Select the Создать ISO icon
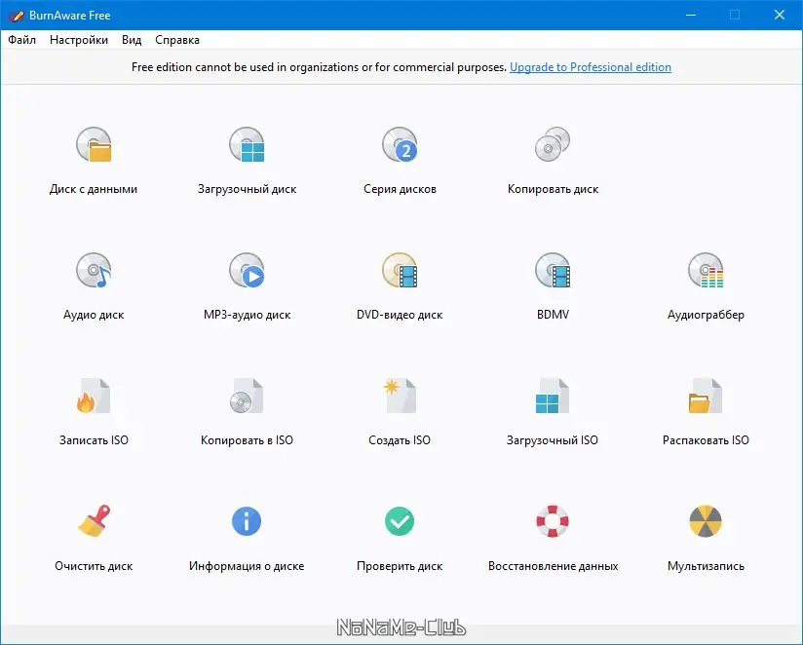Viewport: 803px width, 645px height. (400, 396)
